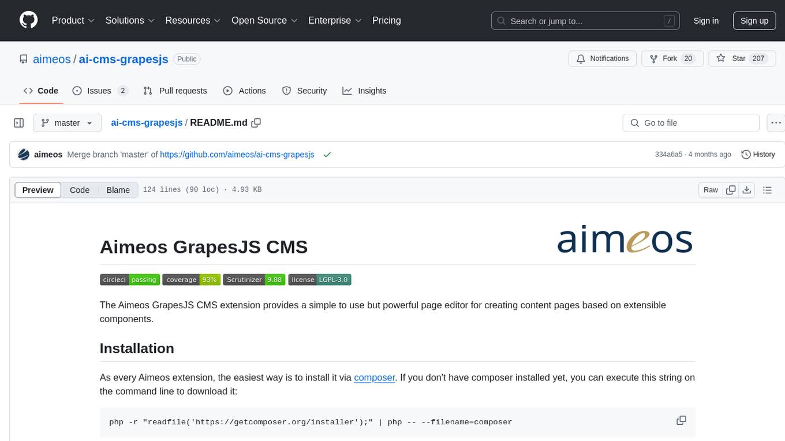Switch to Blame view
Screen dimensions: 785x441
[x=118, y=190]
